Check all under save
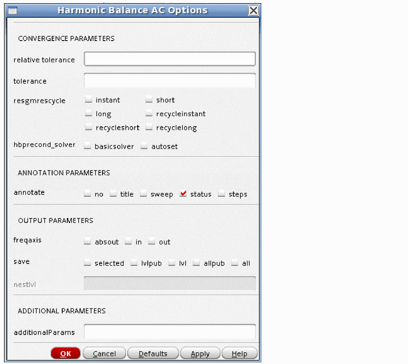 coord(235,263)
